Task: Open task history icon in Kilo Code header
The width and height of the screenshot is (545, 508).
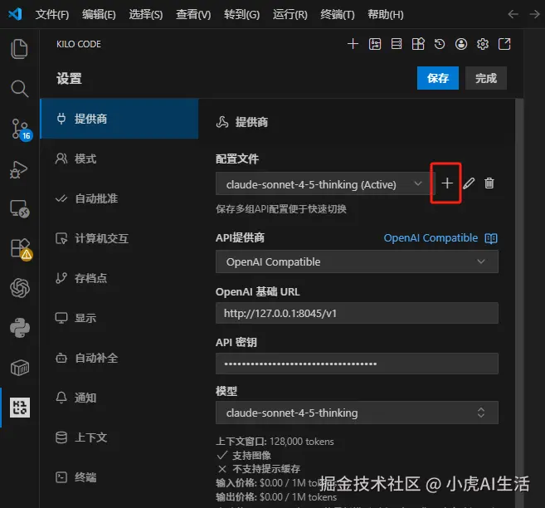Action: point(440,44)
